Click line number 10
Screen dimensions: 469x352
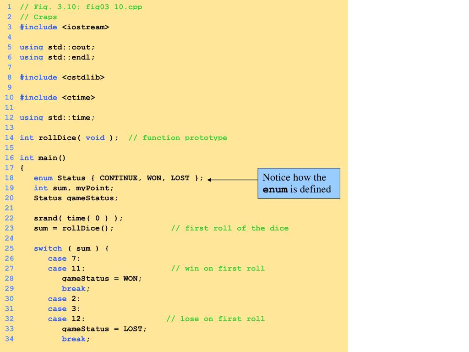point(9,98)
